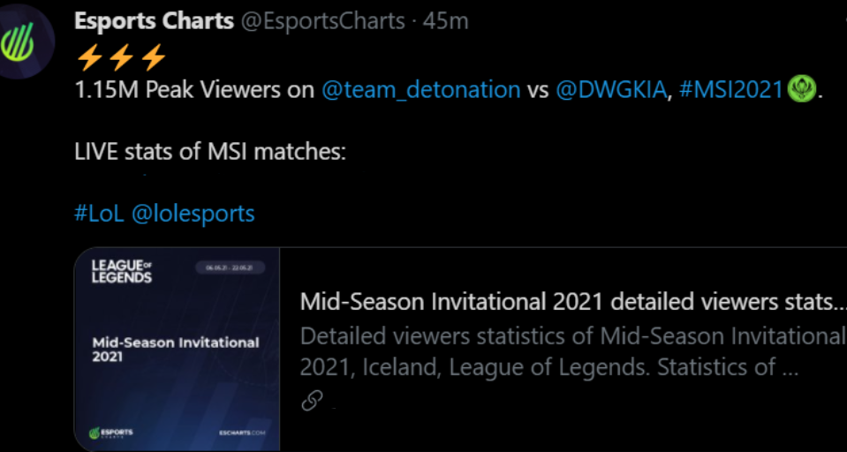Click the Esports logo in the thumbnail's lower corner
This screenshot has width=847, height=452.
coord(111,433)
